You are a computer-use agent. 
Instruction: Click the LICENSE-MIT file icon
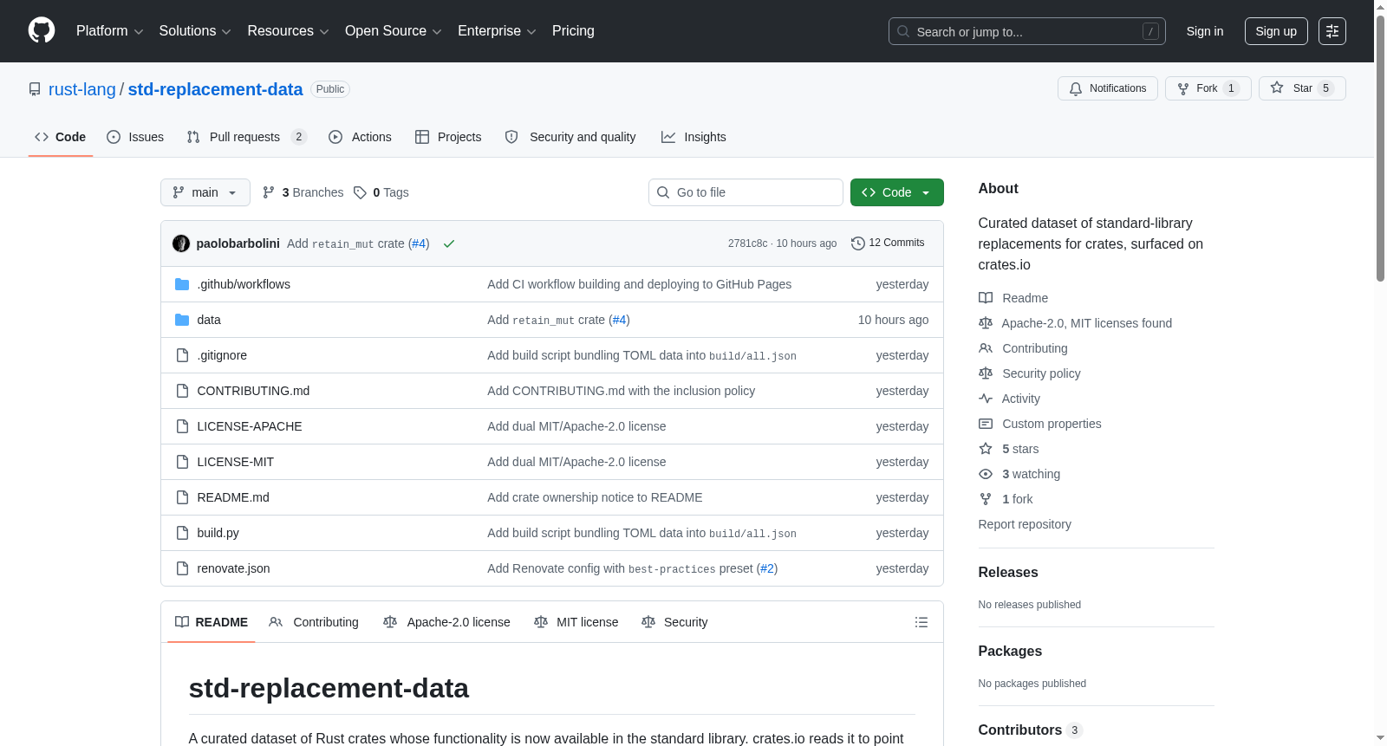(182, 462)
